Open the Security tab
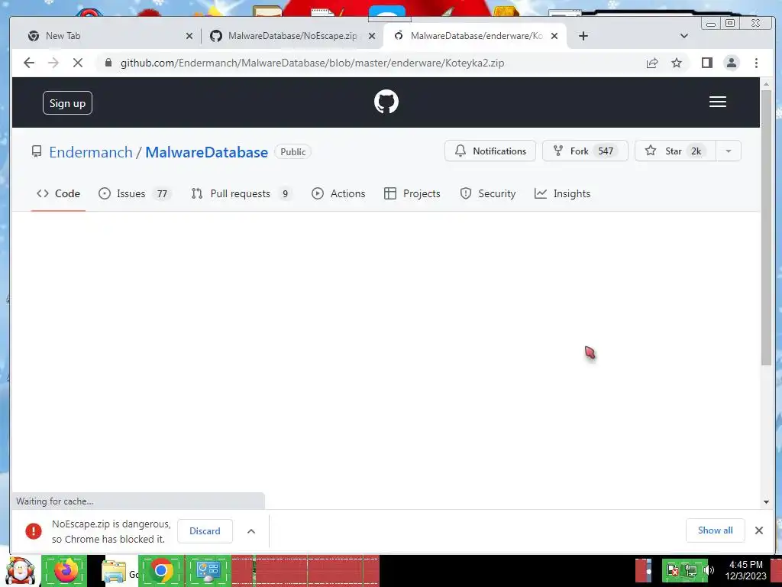 pyautogui.click(x=488, y=193)
